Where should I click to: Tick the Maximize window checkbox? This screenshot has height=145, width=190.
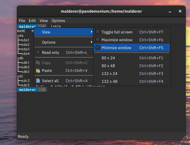click(98, 40)
